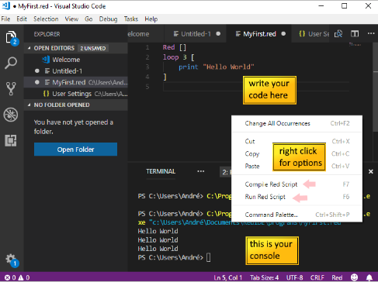Click the Open Folder button

click(75, 150)
